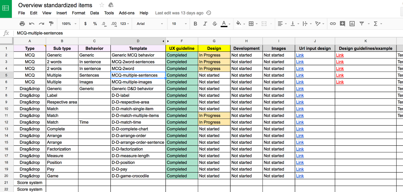
Task: Open the Tools menu
Action: [109, 13]
